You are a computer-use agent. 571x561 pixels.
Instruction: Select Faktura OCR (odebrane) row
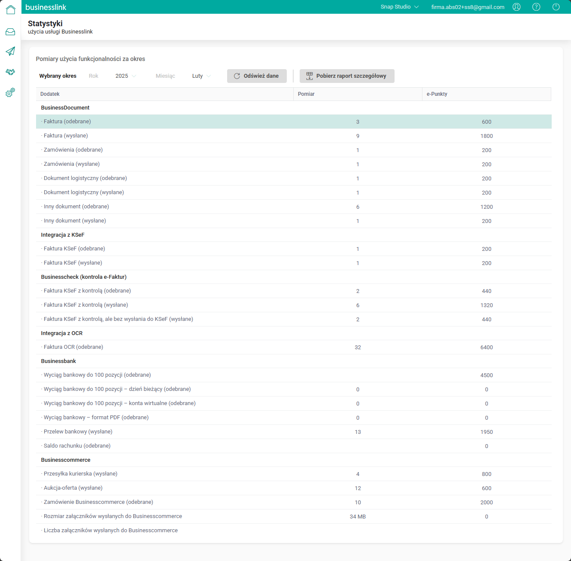[294, 347]
